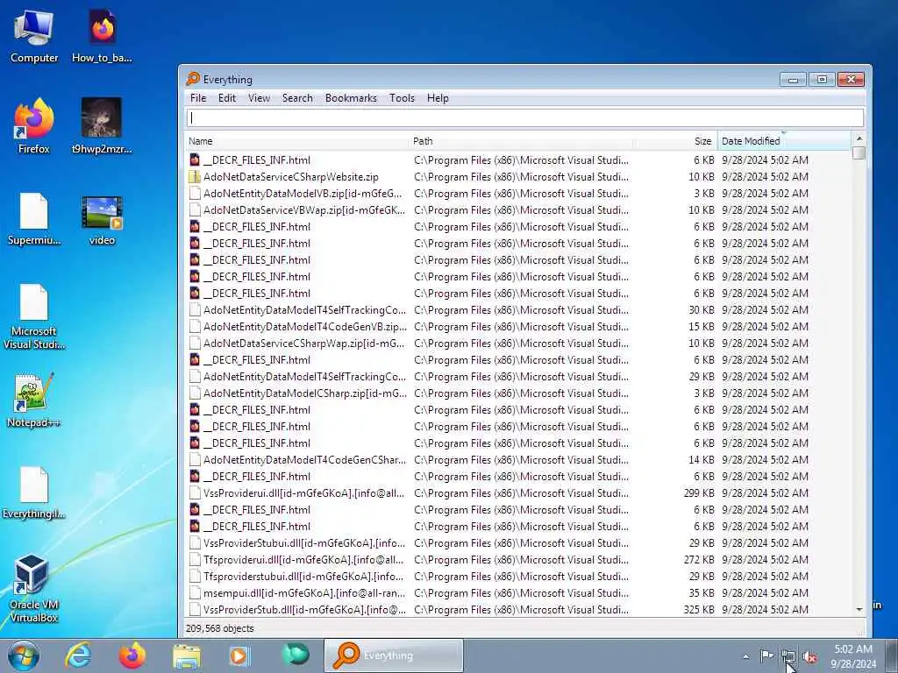The image size is (898, 673).
Task: Maximize the Everything window
Action: (x=822, y=79)
